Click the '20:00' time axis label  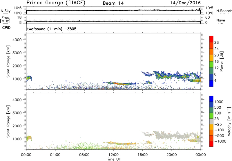click(x=171, y=155)
